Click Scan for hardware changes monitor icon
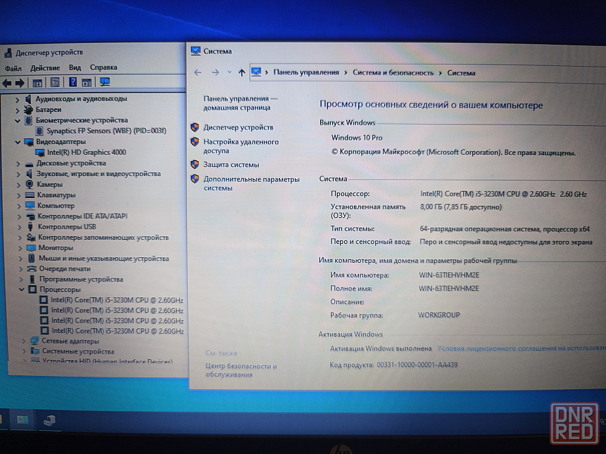This screenshot has width=606, height=454. [x=105, y=82]
